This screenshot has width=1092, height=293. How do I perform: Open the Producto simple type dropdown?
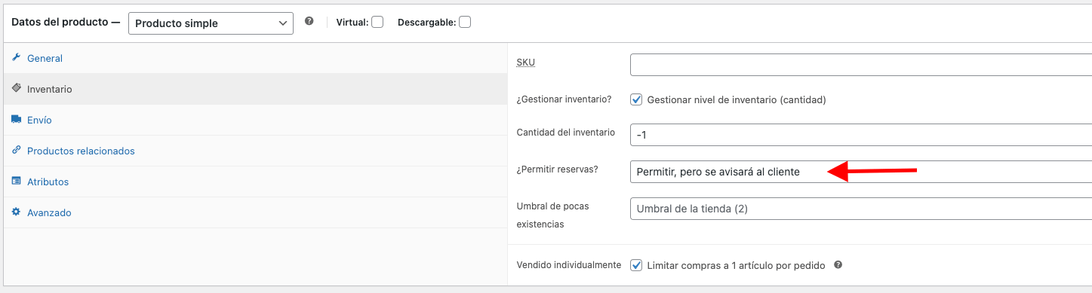(x=211, y=23)
